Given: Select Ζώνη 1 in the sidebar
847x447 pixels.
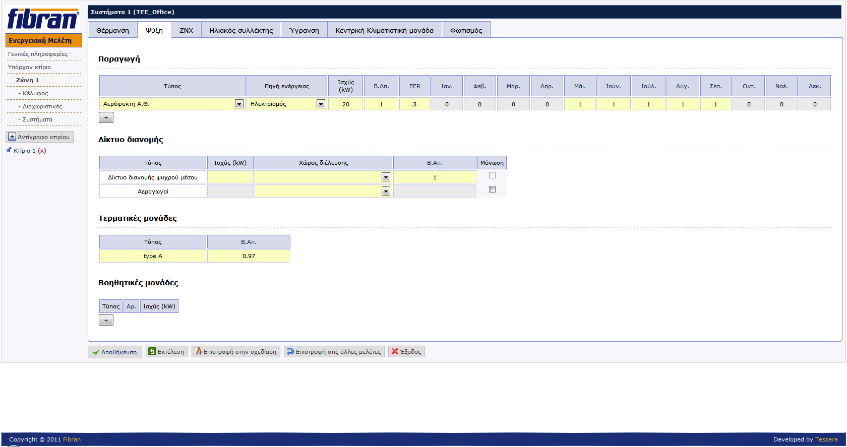Looking at the screenshot, I should 27,80.
